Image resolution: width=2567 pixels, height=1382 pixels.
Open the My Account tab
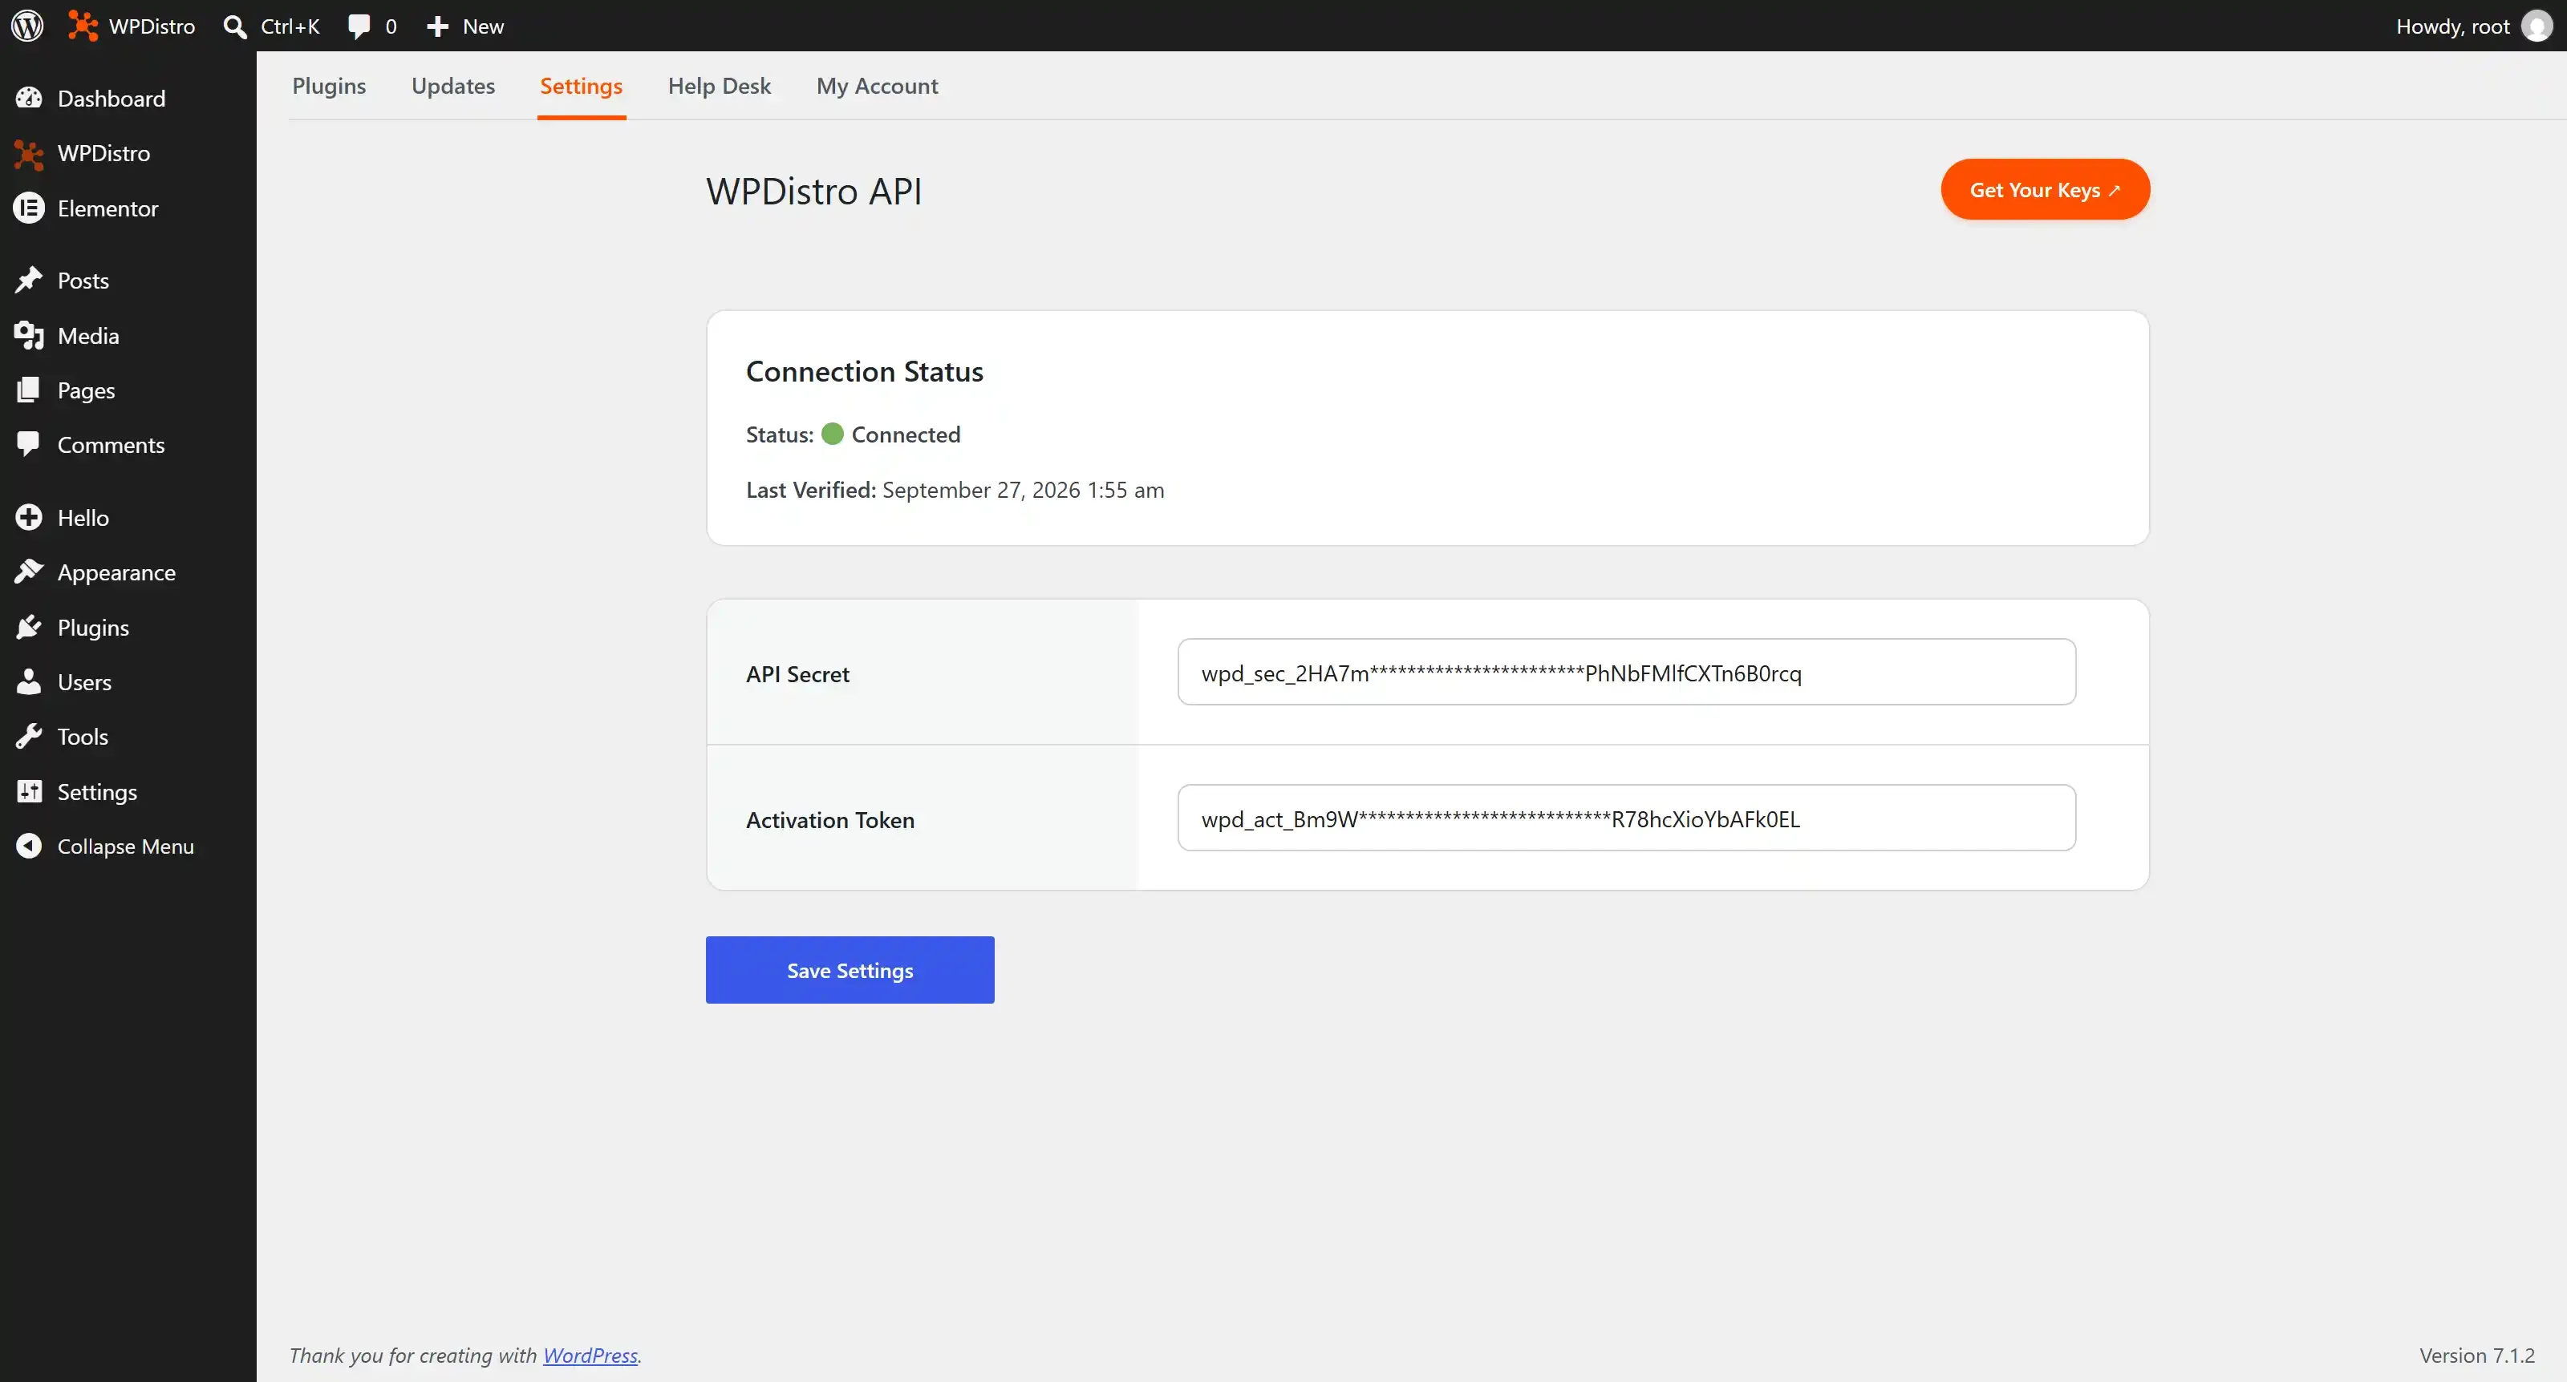pyautogui.click(x=877, y=87)
